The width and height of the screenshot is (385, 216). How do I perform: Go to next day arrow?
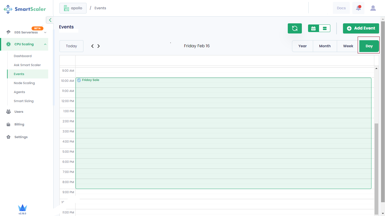[99, 46]
